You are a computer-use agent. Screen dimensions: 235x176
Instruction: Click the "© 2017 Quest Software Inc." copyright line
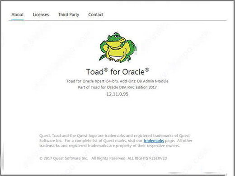click(103, 158)
